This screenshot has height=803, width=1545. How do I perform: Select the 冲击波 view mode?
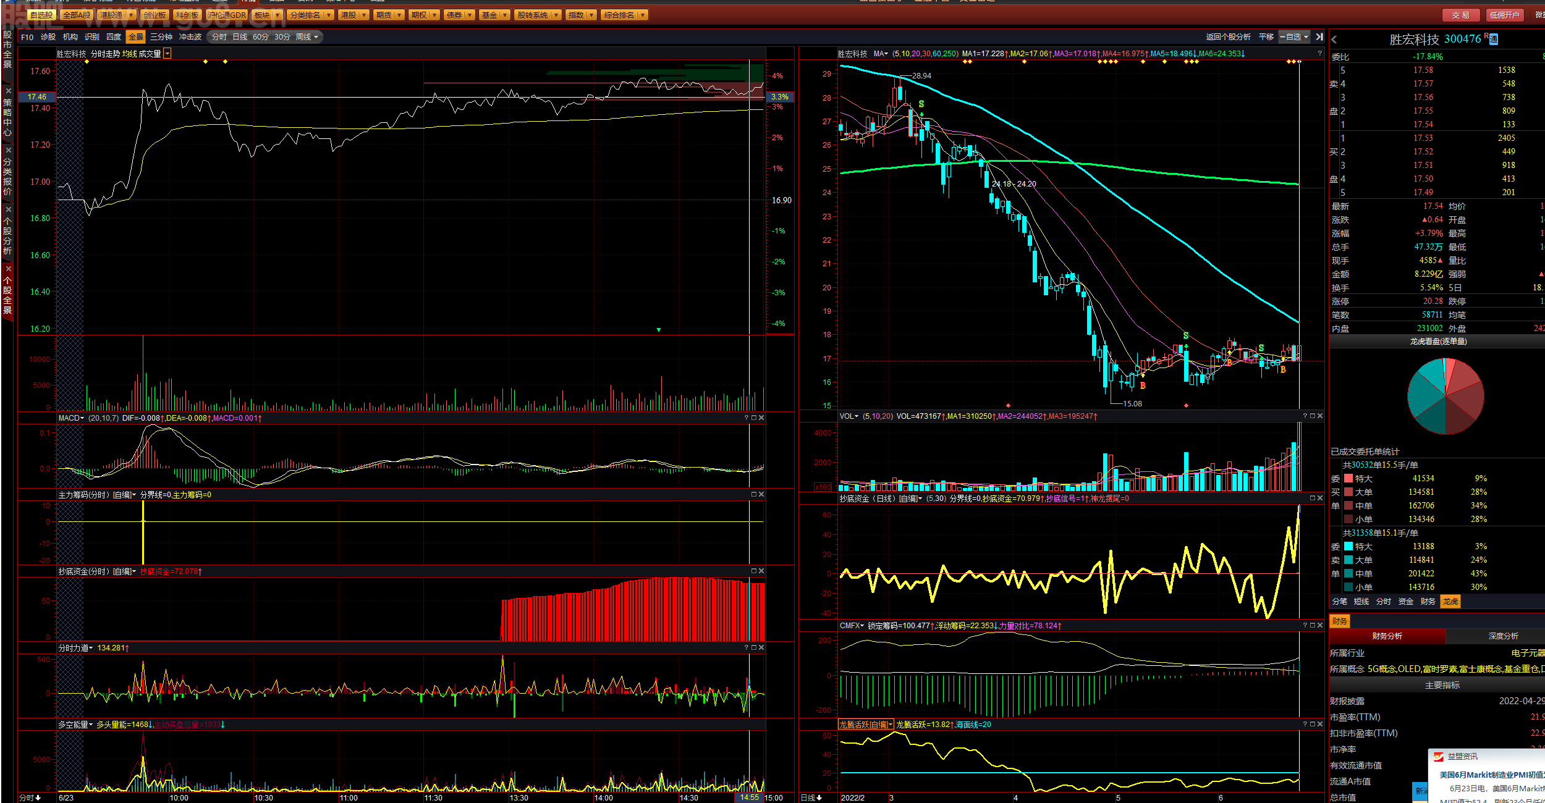tap(190, 37)
